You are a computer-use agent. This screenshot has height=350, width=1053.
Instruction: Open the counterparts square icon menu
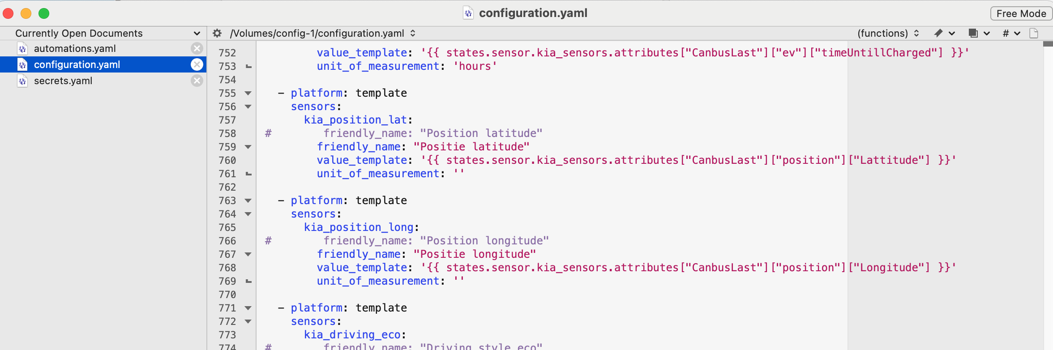point(978,33)
